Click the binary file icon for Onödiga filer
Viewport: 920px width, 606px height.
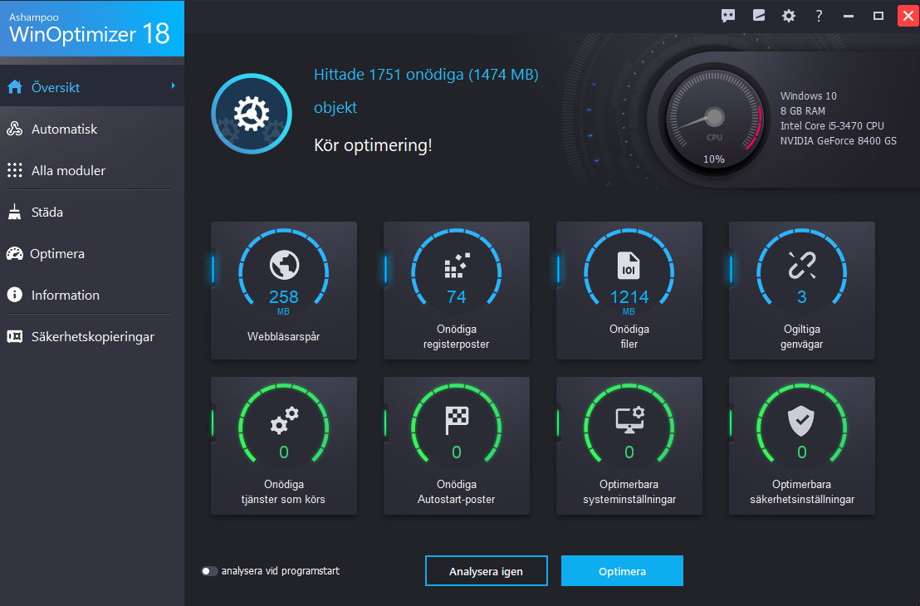pyautogui.click(x=629, y=266)
